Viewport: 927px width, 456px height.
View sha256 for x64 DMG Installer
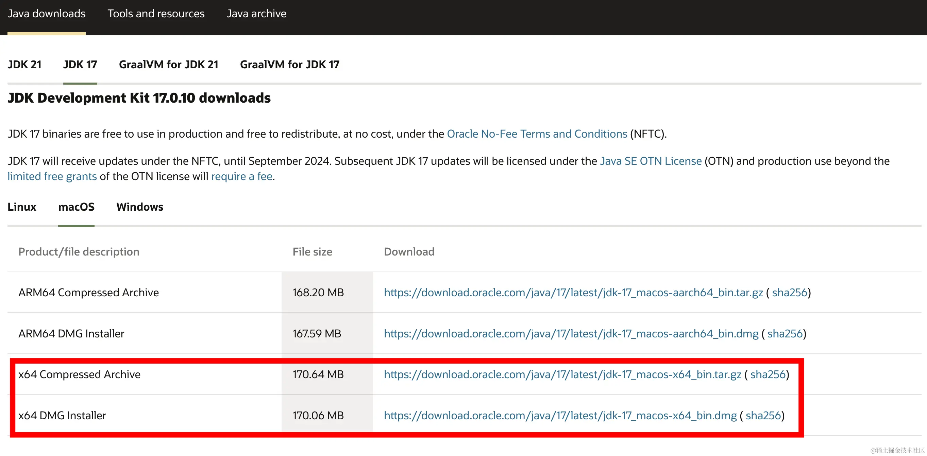coord(763,415)
